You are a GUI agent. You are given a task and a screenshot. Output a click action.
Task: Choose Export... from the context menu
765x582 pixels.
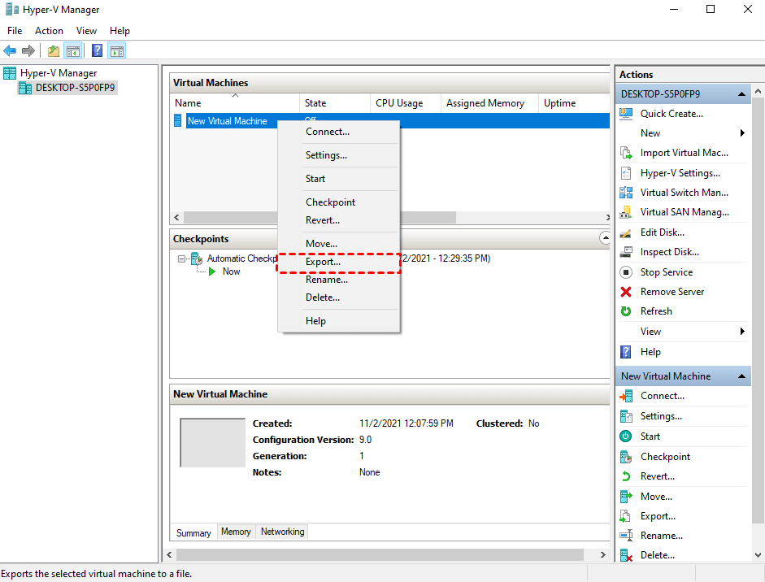pyautogui.click(x=323, y=262)
